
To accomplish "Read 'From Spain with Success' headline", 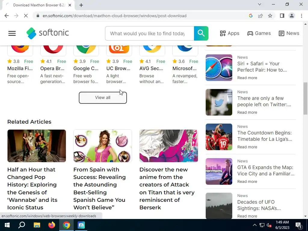I will pos(100,188).
